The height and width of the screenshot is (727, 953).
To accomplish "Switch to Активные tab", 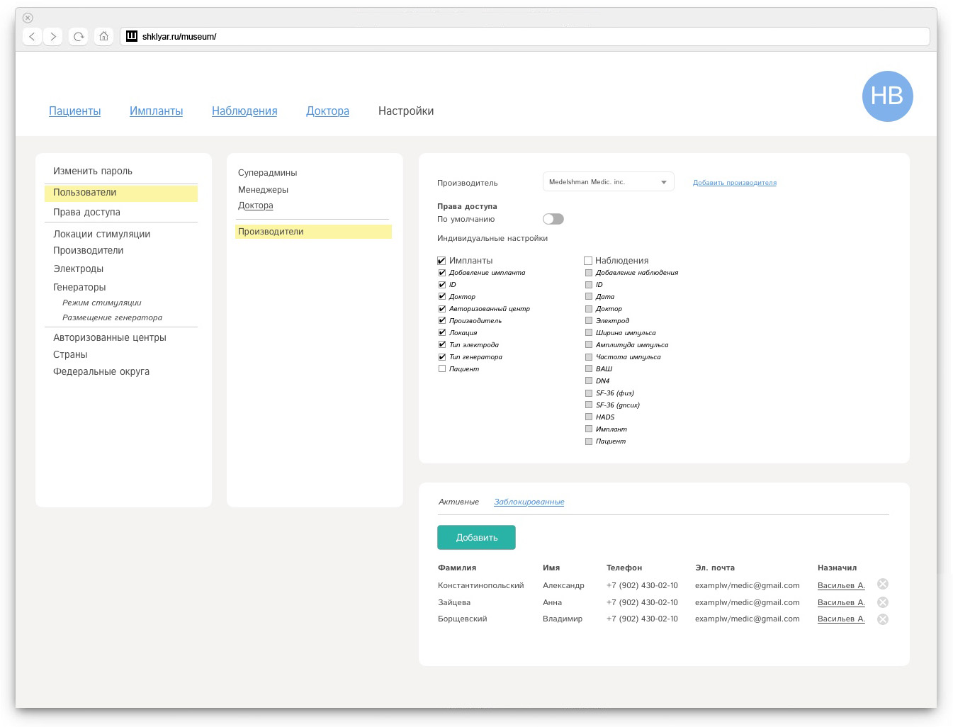I will pos(458,502).
